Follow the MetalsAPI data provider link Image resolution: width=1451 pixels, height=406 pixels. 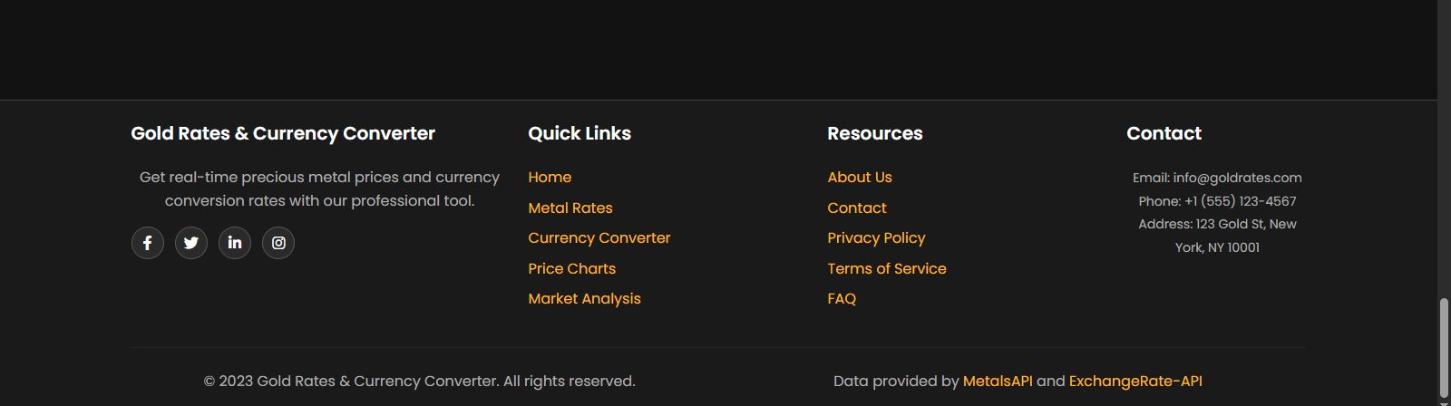point(998,382)
